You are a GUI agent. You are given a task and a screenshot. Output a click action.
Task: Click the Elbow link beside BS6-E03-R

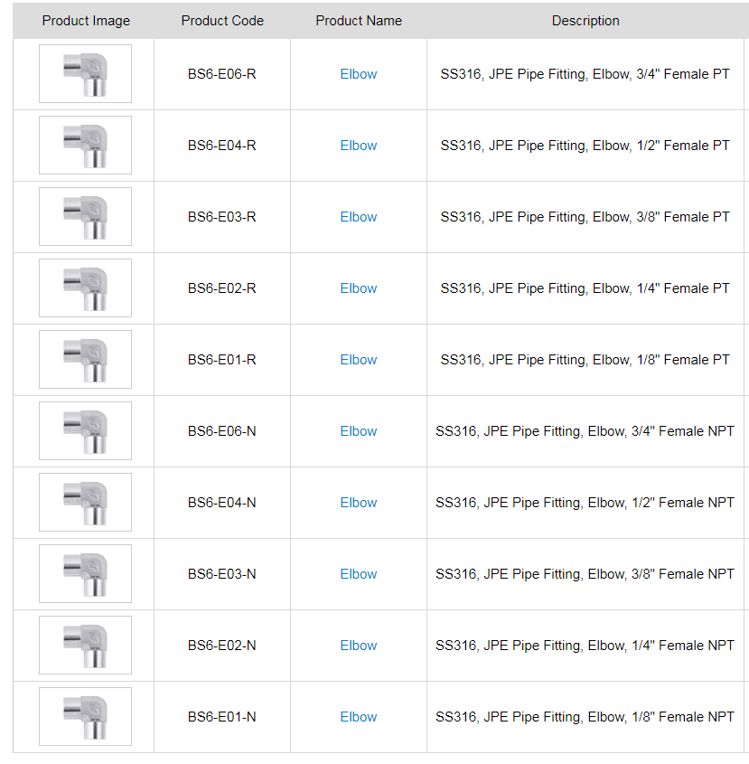(x=359, y=217)
